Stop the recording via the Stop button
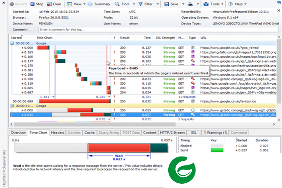The image size is (282, 188). tap(37, 4)
